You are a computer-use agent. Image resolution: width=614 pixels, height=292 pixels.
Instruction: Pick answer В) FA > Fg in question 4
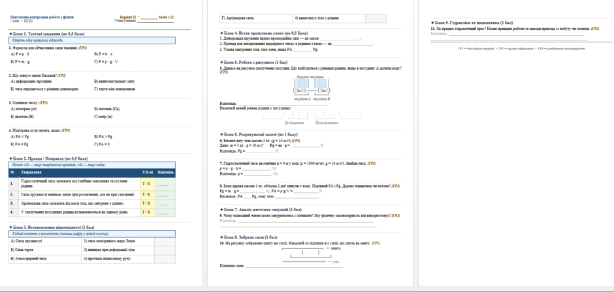[103, 137]
